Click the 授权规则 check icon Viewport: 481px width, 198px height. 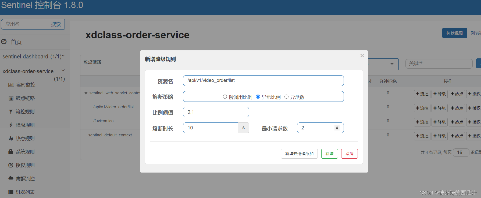(x=11, y=165)
